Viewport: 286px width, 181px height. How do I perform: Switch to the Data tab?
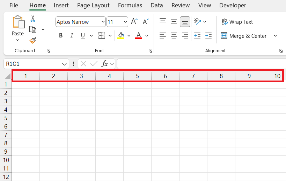[x=157, y=5]
